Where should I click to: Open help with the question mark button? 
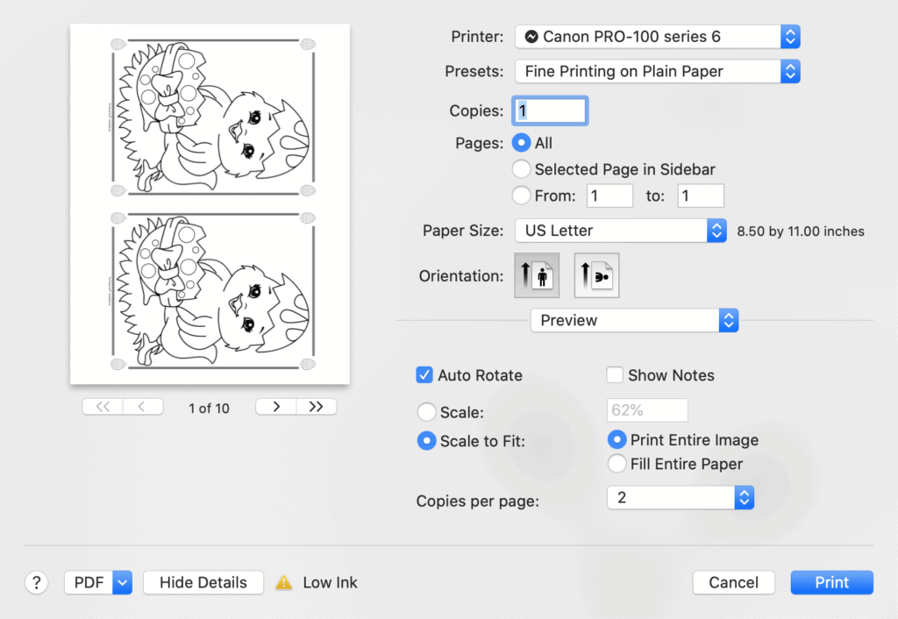click(x=37, y=583)
